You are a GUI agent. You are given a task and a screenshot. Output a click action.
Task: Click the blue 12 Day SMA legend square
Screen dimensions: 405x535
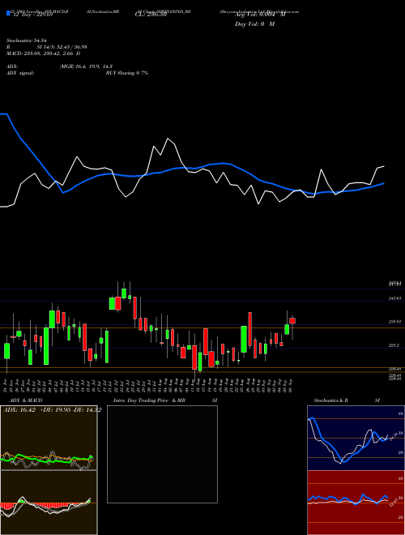click(8, 14)
